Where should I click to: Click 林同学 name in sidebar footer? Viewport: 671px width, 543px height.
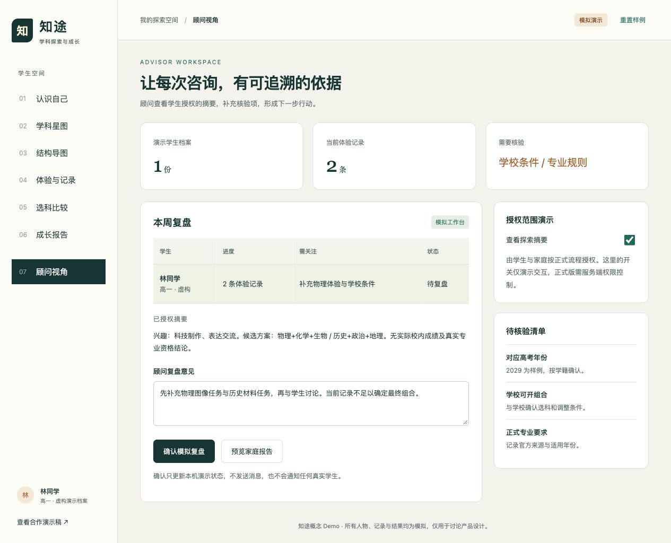[50, 491]
